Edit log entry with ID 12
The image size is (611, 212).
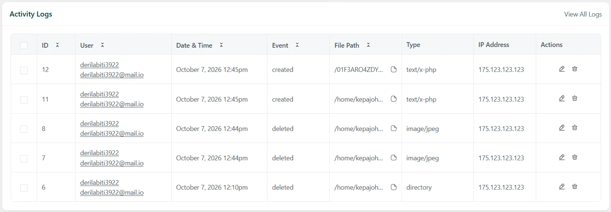tap(561, 69)
